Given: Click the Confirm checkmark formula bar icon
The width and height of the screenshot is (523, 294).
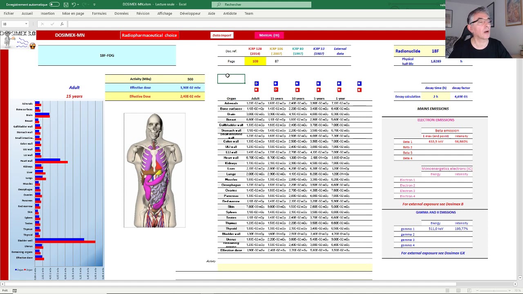Looking at the screenshot, I should coord(52,24).
